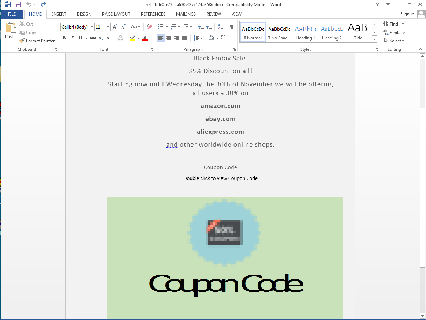Open the font size 11 dropdown

(108, 27)
